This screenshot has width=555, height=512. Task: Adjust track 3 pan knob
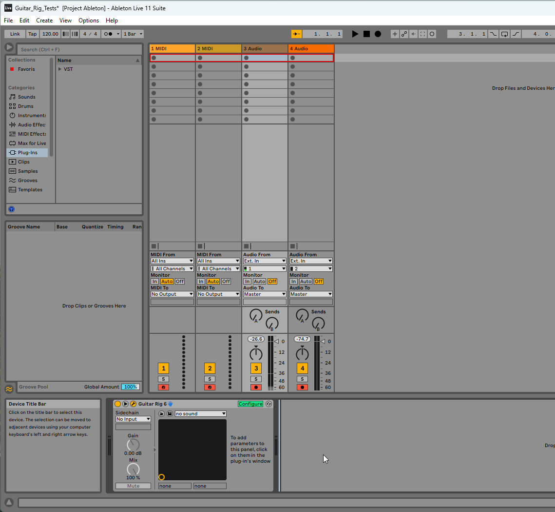pos(256,353)
